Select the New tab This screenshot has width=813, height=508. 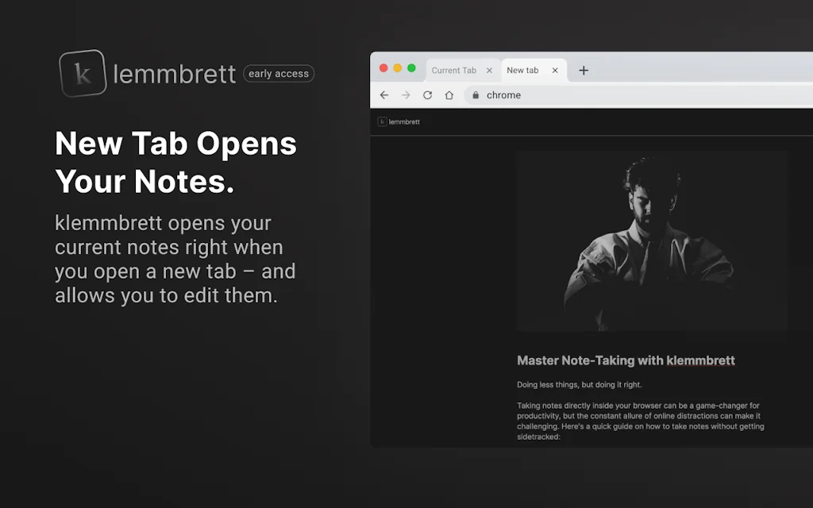point(526,70)
